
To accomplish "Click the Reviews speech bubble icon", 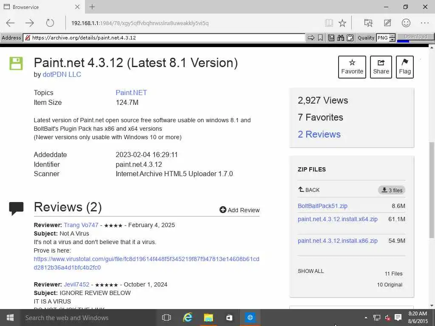I will coord(16,208).
